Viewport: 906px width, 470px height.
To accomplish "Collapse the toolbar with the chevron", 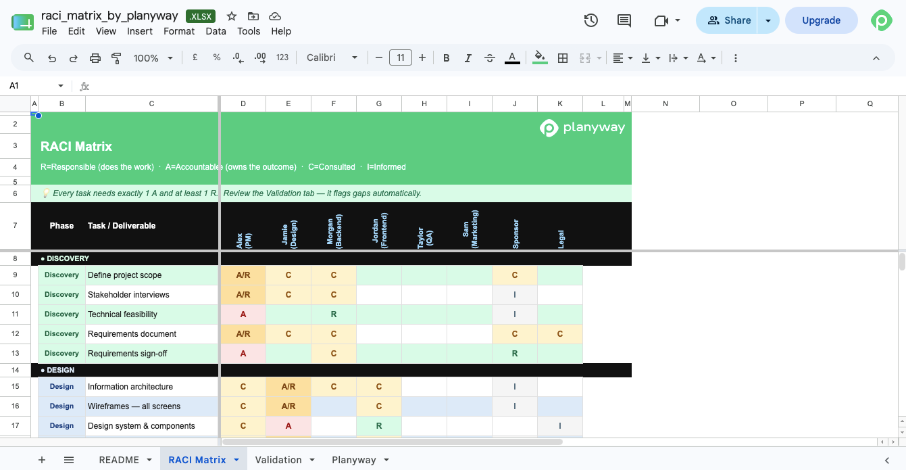I will pos(876,58).
